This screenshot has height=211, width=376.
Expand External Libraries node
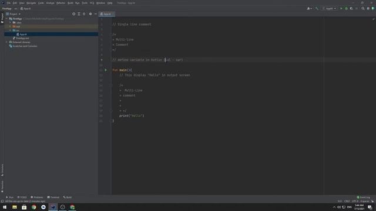pos(6,42)
